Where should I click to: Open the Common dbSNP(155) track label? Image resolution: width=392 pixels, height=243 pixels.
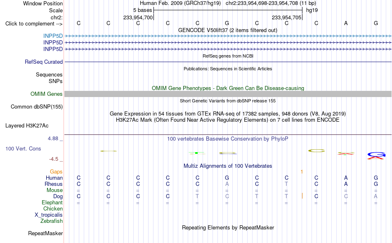pyautogui.click(x=36, y=106)
